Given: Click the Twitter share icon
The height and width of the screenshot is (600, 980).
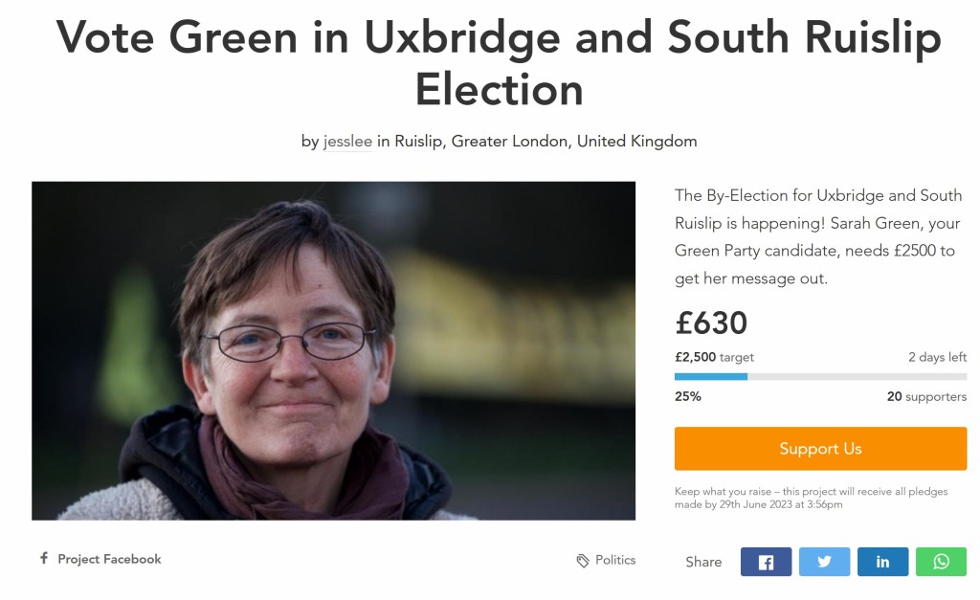Looking at the screenshot, I should pyautogui.click(x=824, y=562).
